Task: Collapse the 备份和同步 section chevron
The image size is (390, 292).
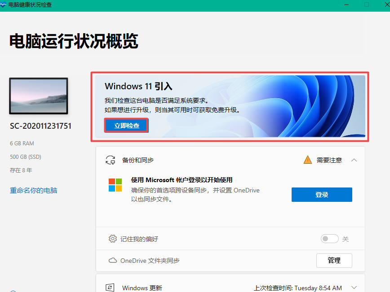Action: tap(354, 160)
